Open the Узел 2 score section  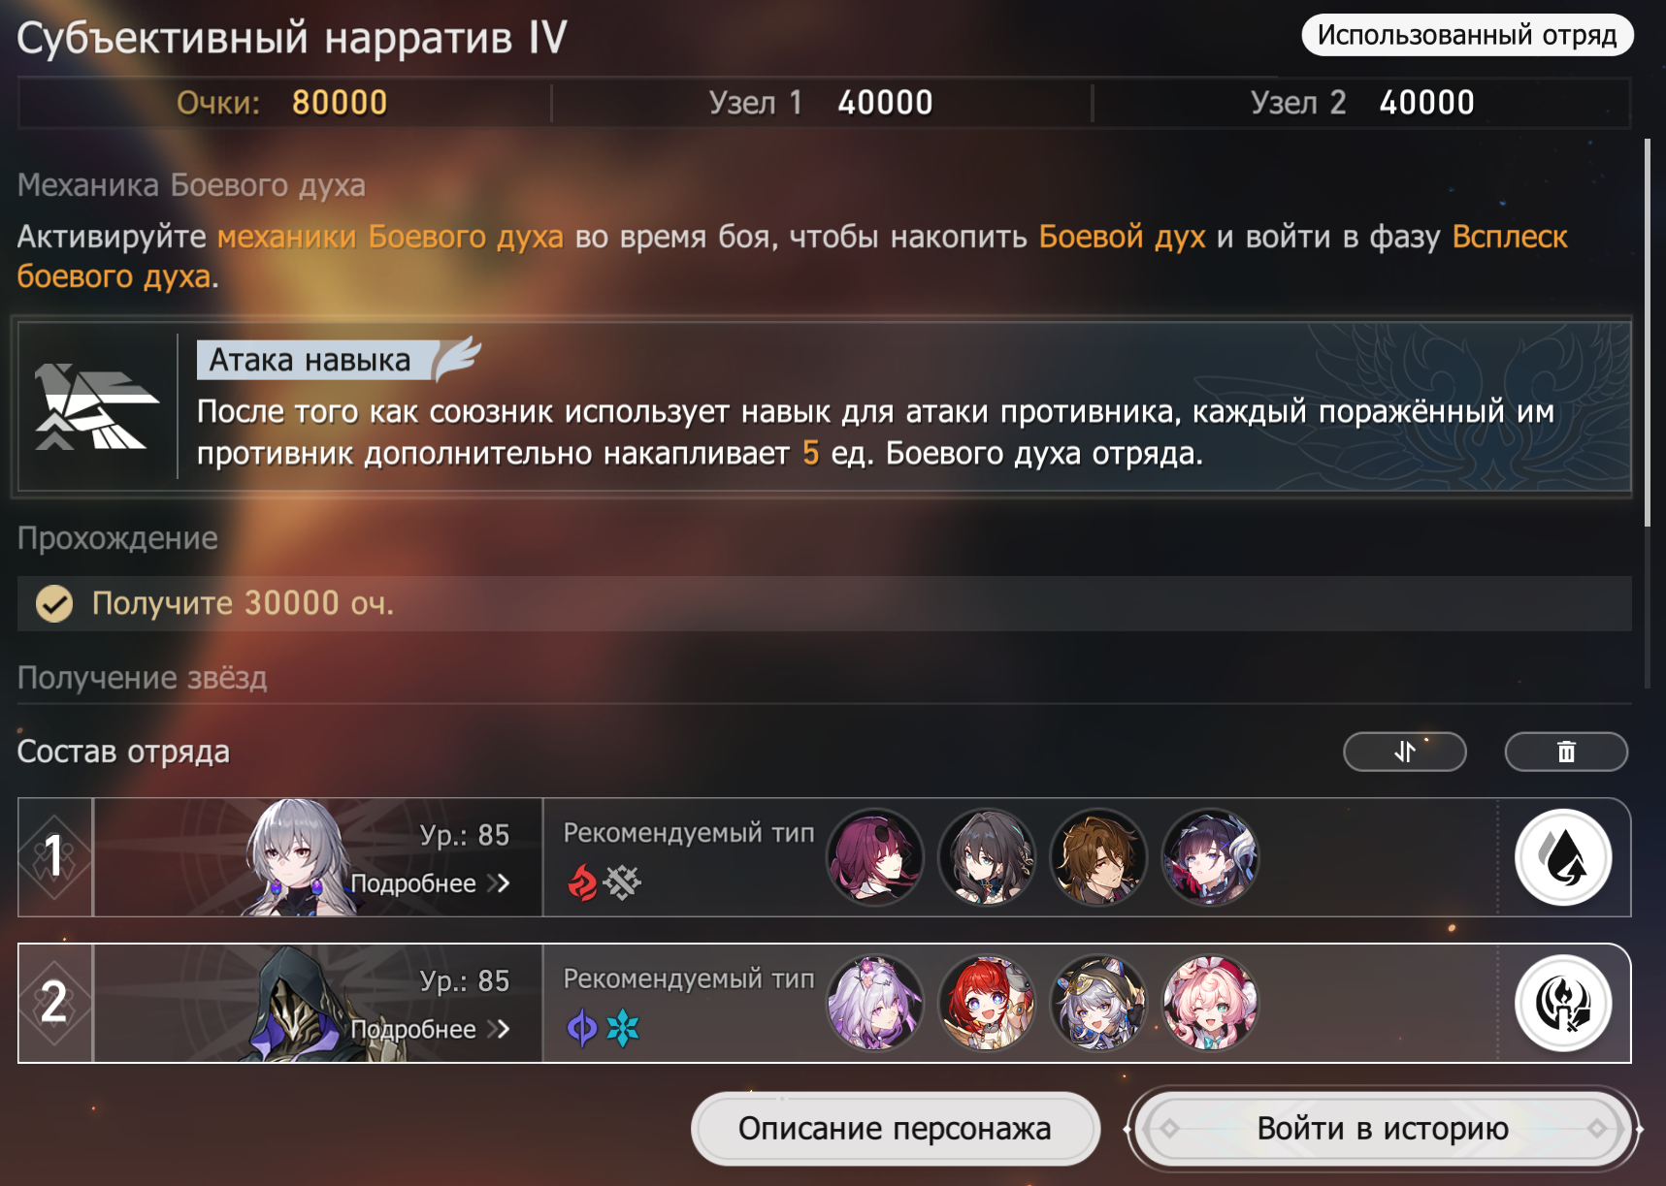click(1362, 103)
